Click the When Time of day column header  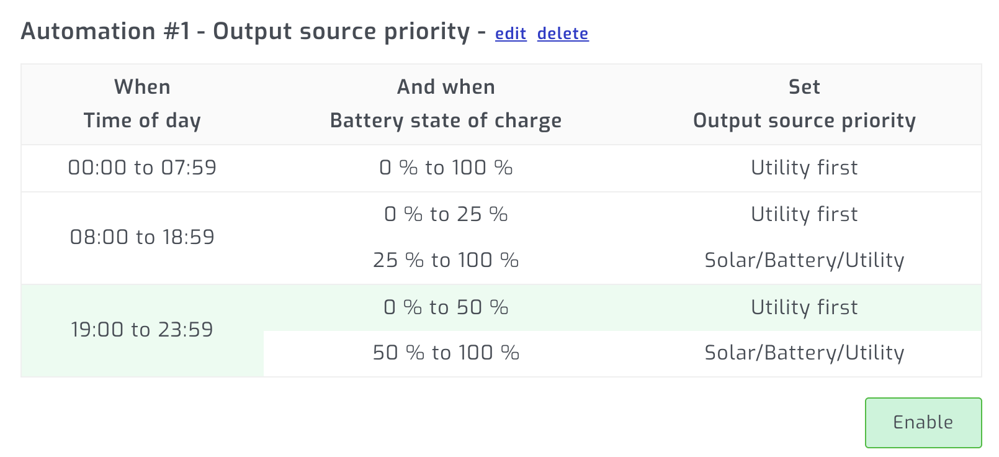pos(142,104)
